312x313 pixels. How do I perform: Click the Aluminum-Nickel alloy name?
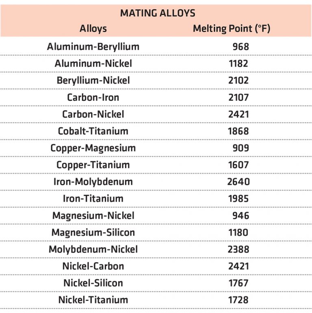[x=93, y=63]
